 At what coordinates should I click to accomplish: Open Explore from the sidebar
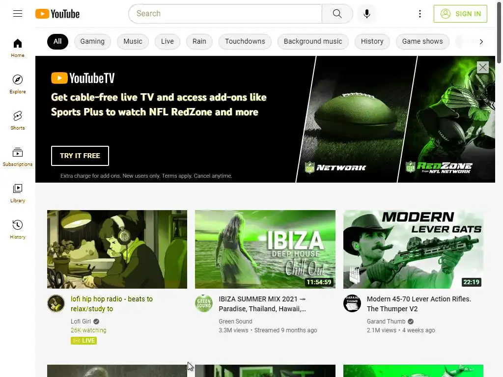18,84
